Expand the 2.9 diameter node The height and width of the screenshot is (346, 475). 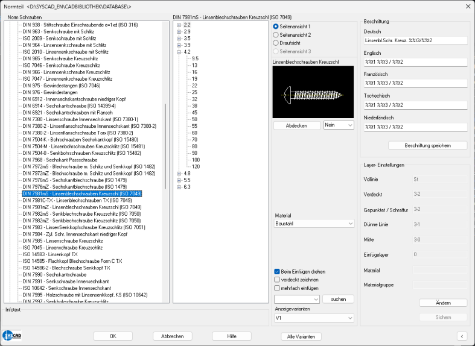coord(179,31)
